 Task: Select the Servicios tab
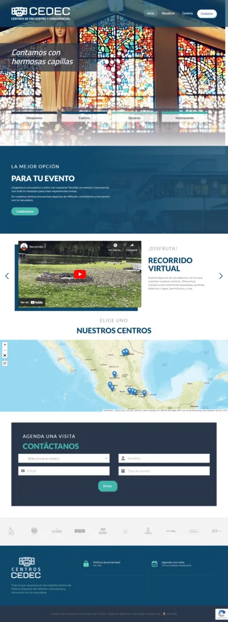[134, 118]
